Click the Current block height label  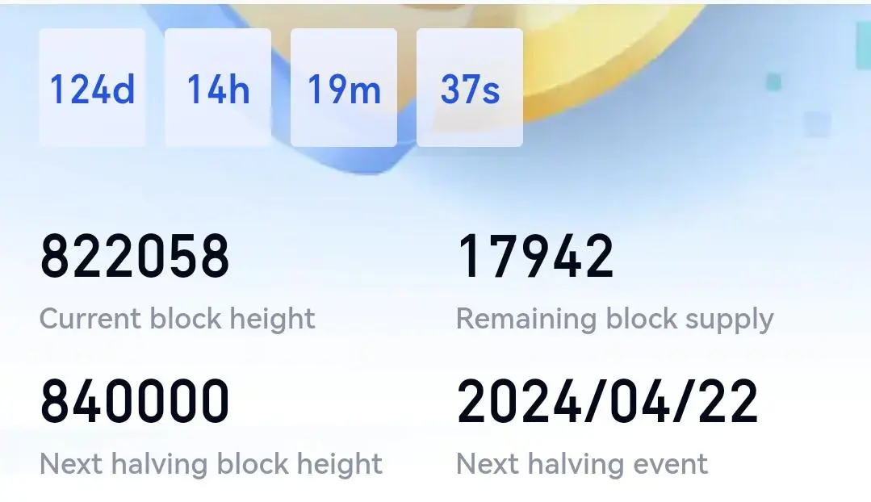pos(178,320)
